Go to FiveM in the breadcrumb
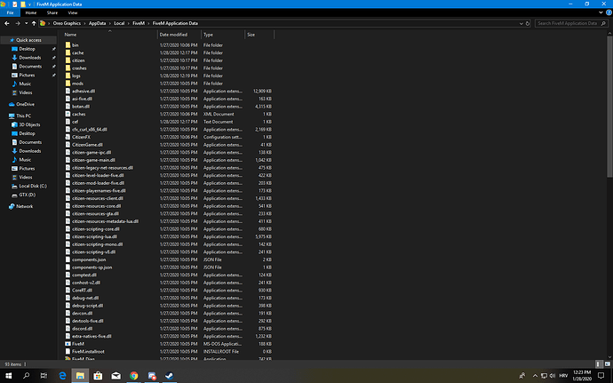 [139, 23]
